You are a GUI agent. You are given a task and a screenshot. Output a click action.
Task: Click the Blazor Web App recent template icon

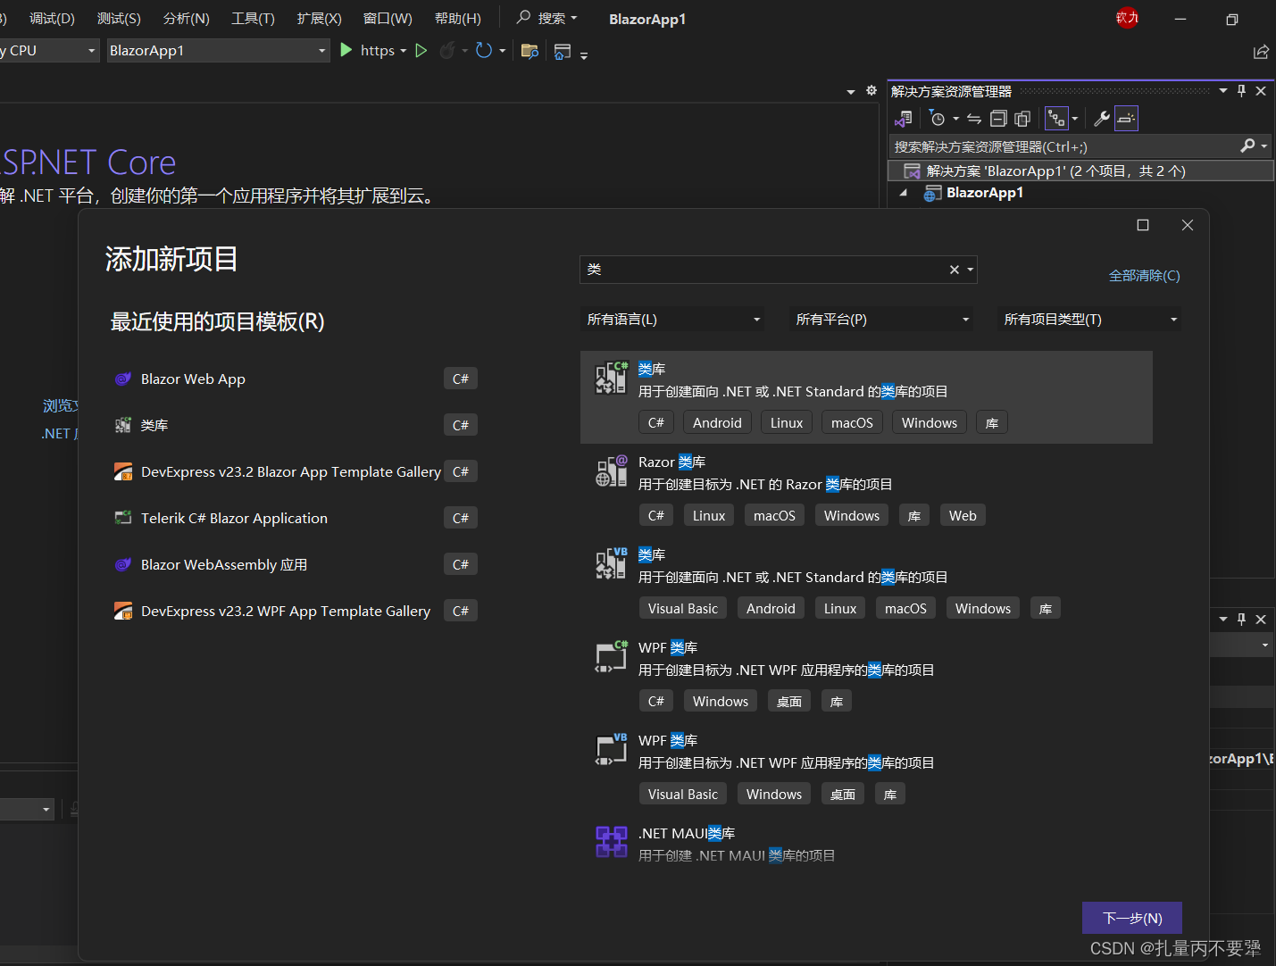tap(123, 379)
